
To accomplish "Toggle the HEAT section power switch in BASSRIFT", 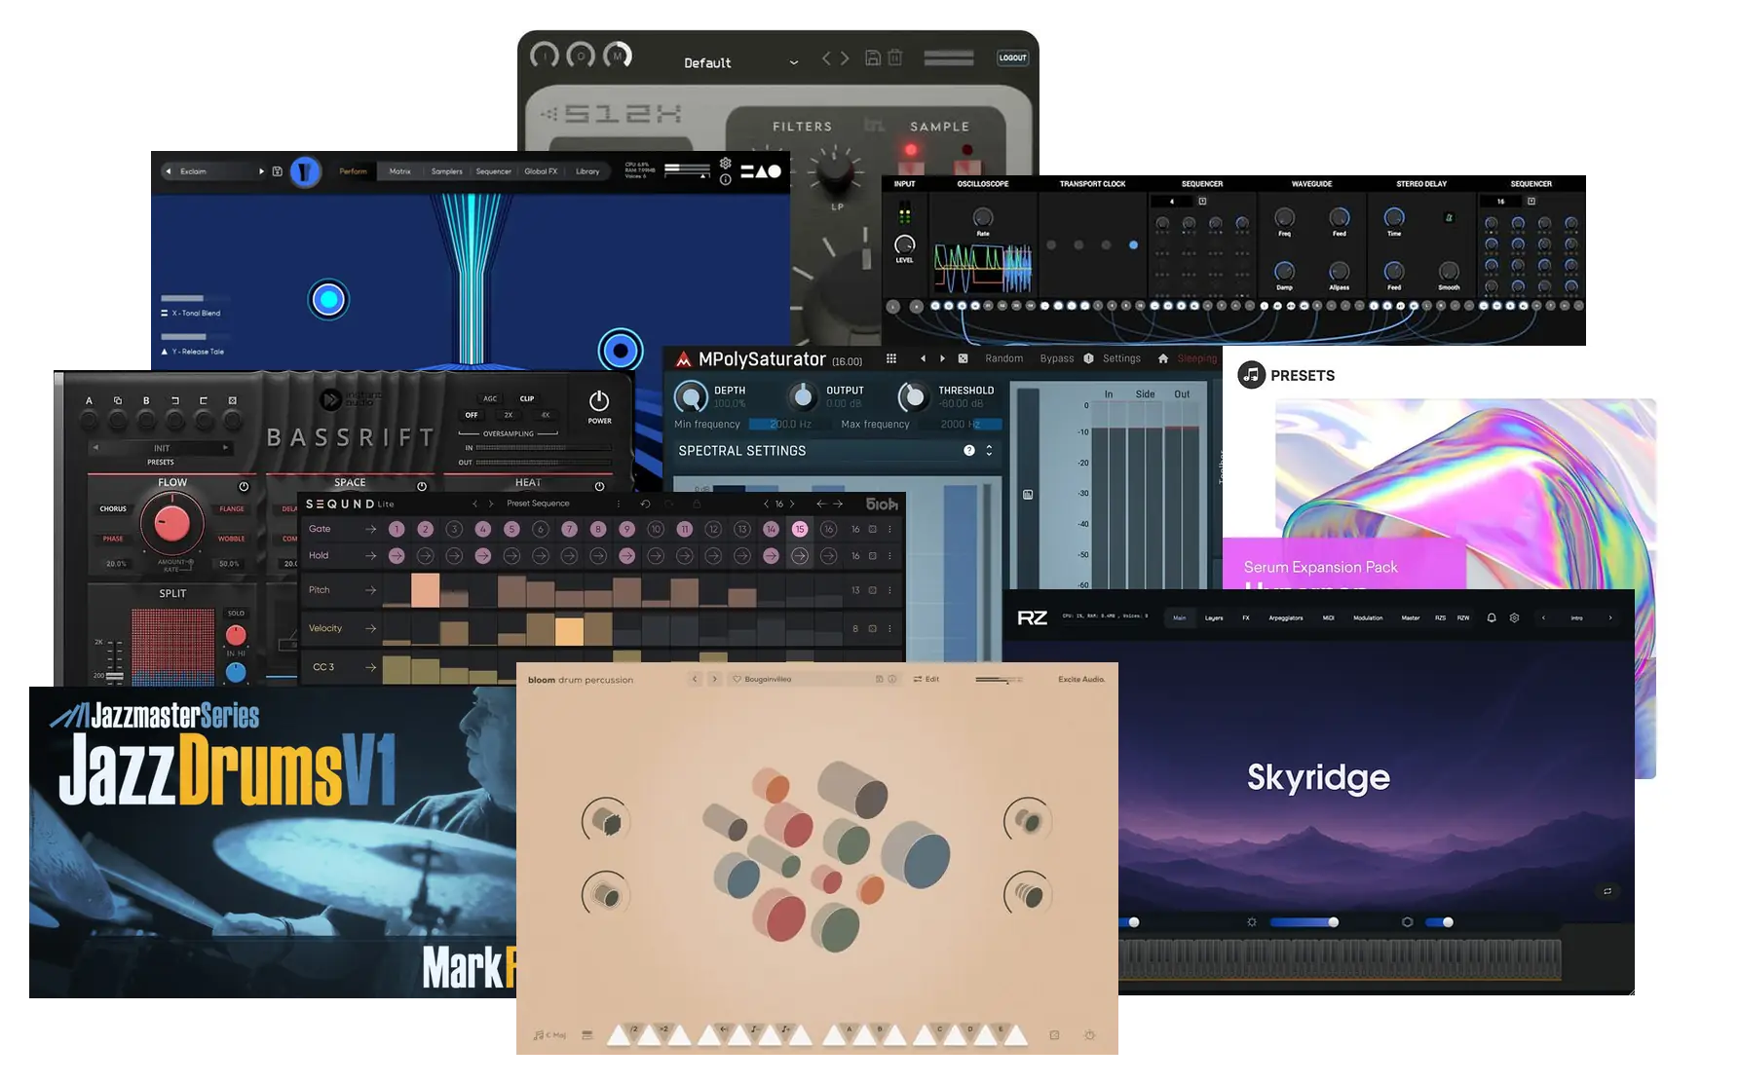I will click(599, 486).
